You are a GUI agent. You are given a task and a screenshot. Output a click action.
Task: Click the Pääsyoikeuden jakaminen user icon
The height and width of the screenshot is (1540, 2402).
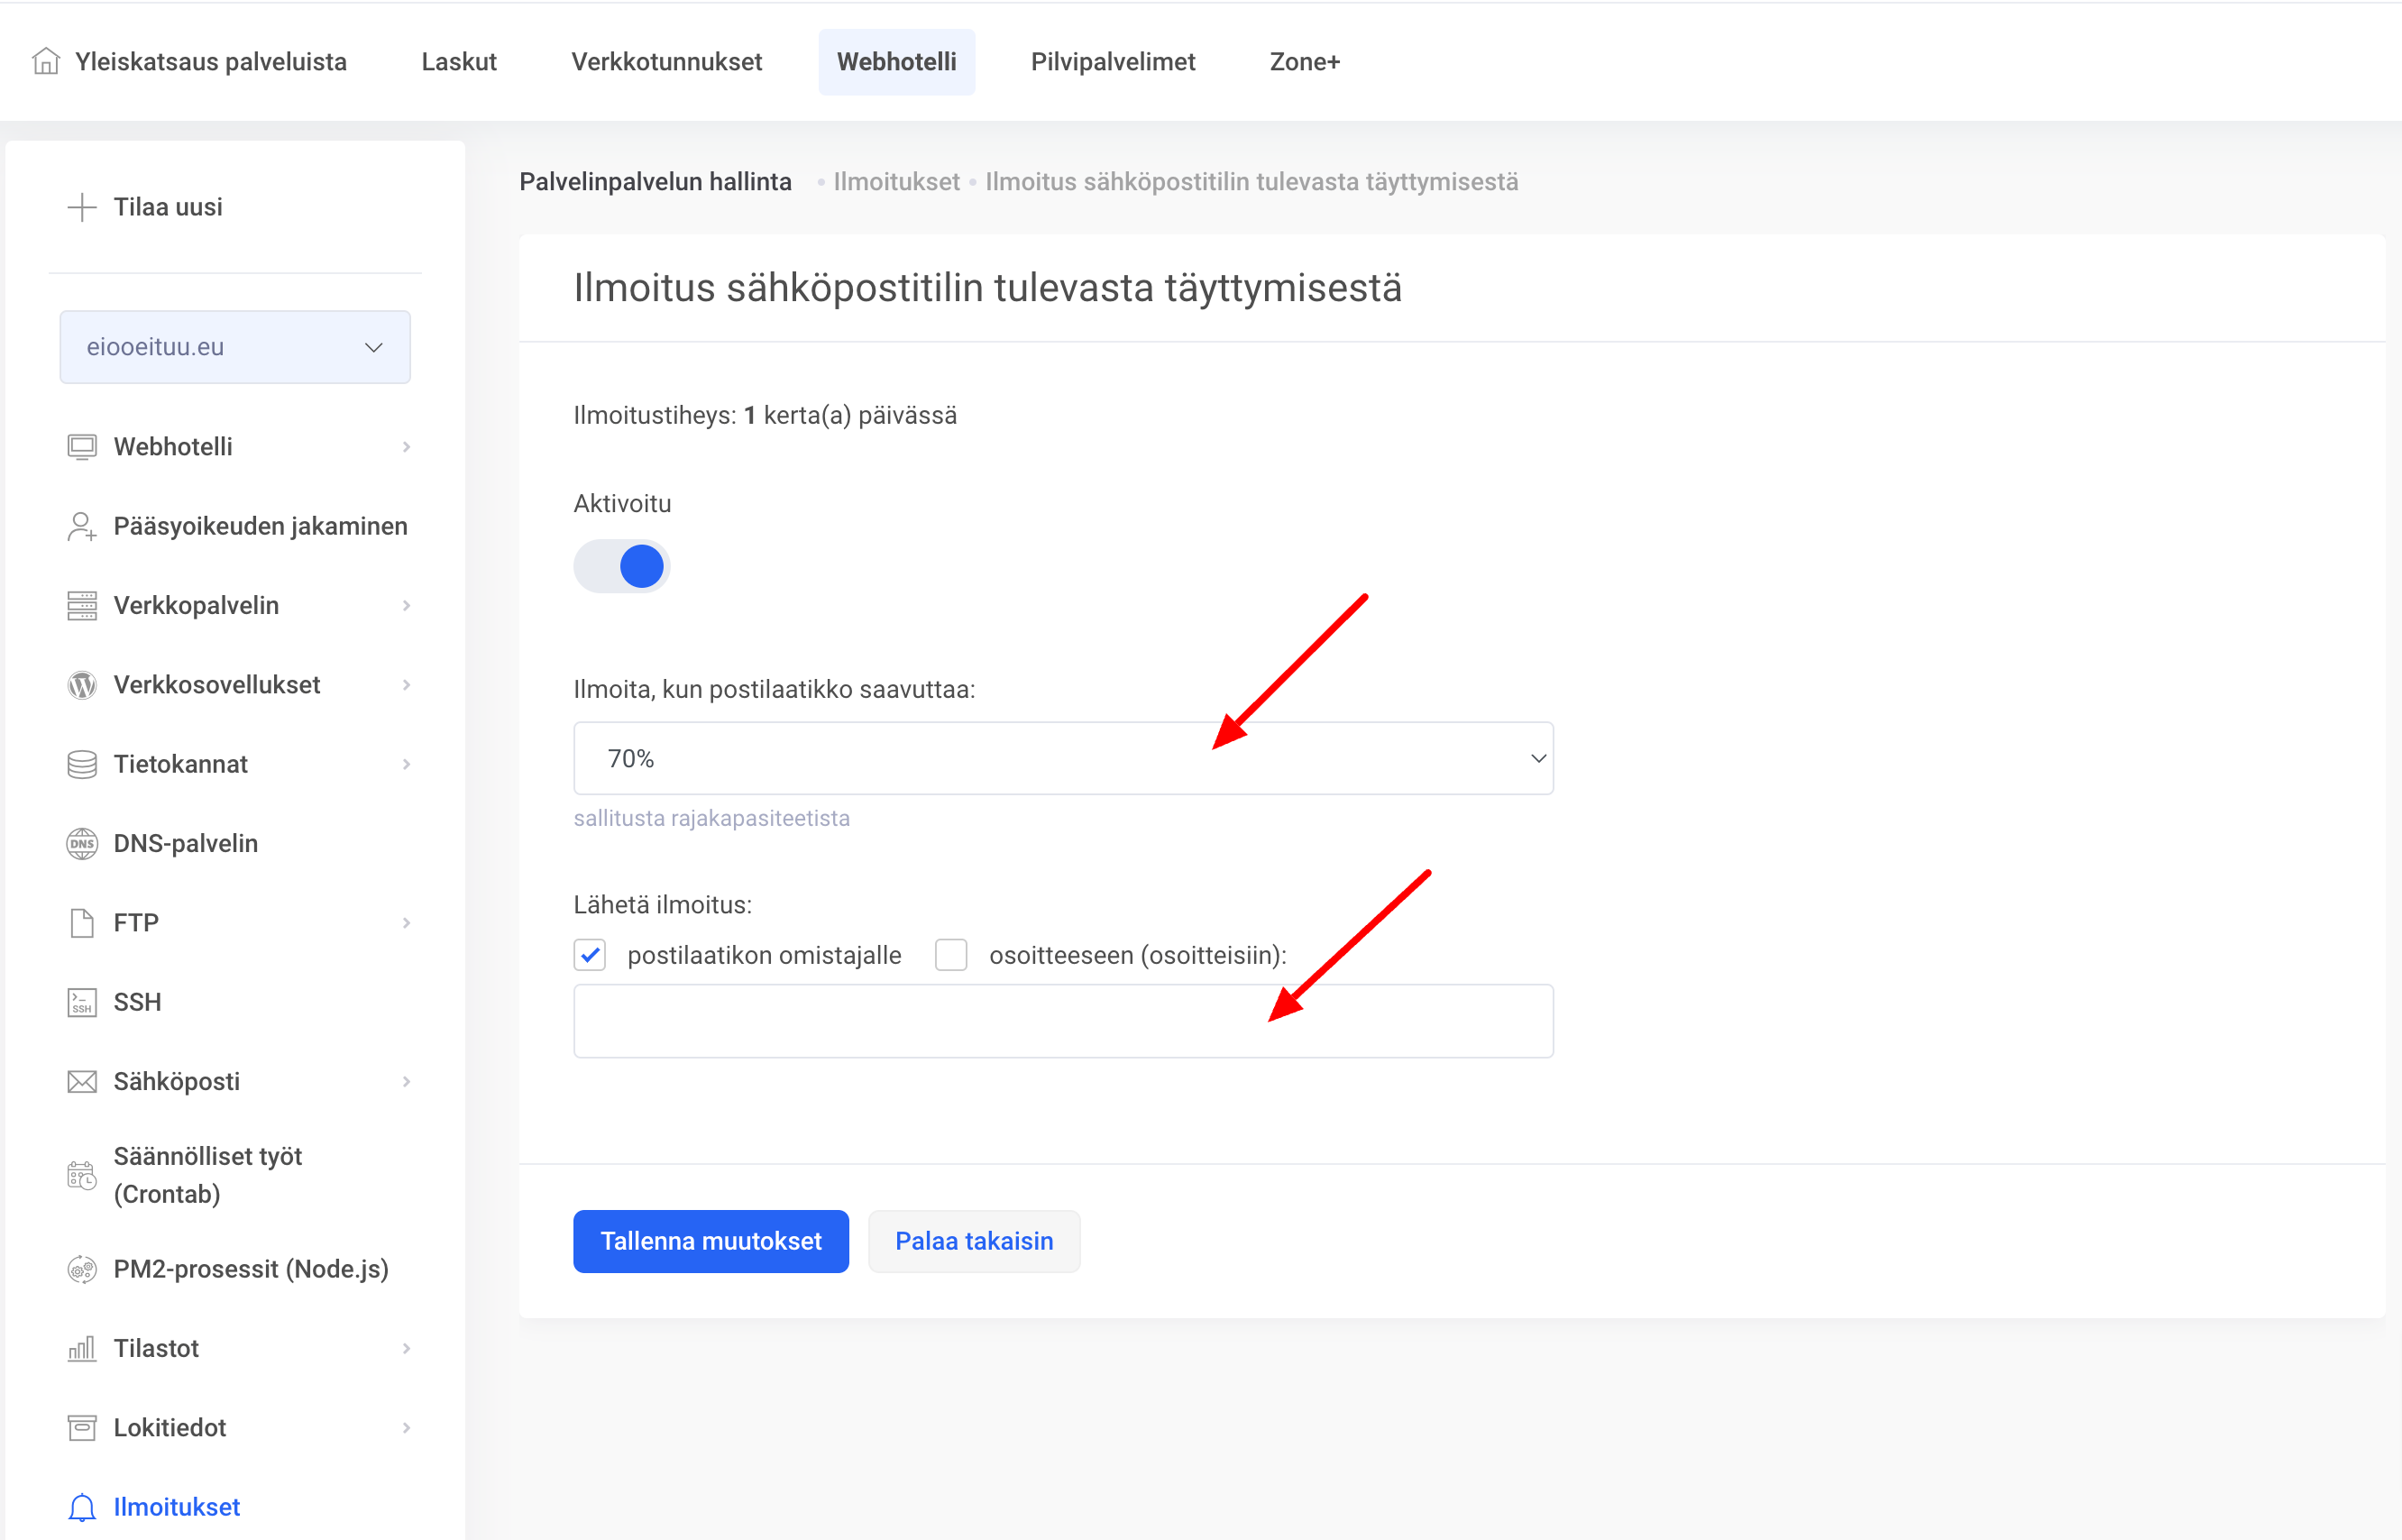click(x=82, y=526)
